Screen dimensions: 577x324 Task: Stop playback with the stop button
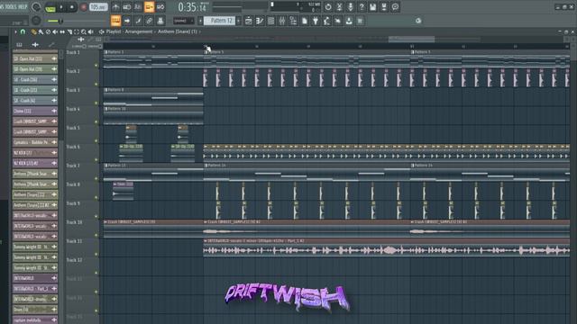pyautogui.click(x=72, y=7)
